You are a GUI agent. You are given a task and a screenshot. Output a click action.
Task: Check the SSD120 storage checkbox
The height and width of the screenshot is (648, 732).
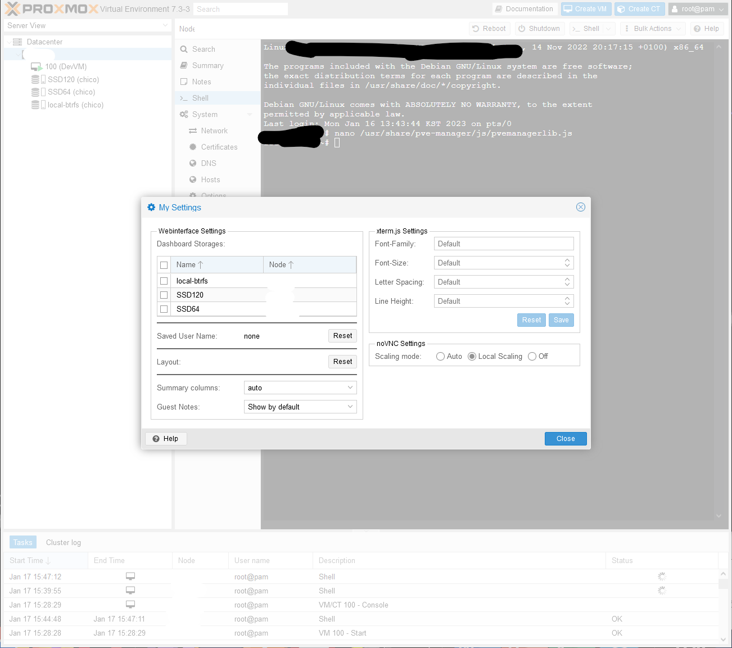[x=164, y=295]
